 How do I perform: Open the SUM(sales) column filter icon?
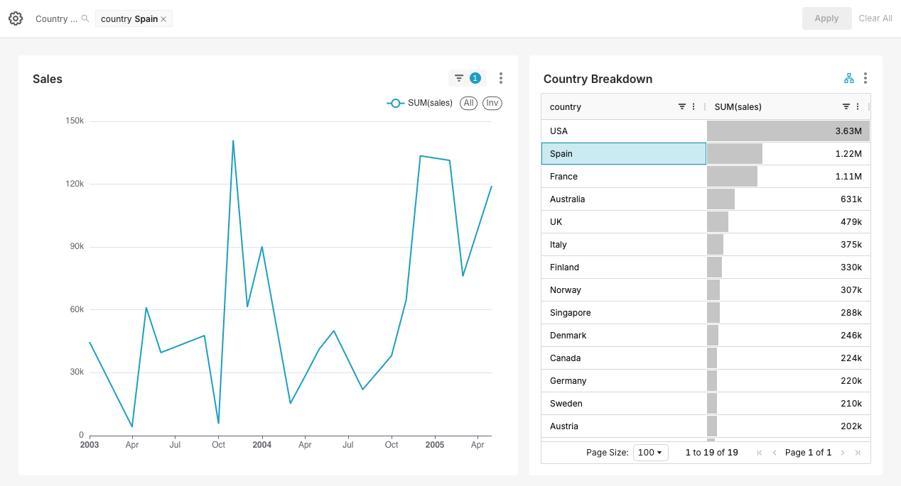click(846, 107)
